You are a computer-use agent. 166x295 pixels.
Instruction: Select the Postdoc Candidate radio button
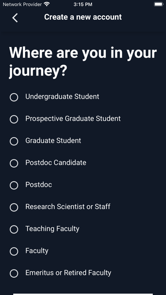pyautogui.click(x=14, y=163)
